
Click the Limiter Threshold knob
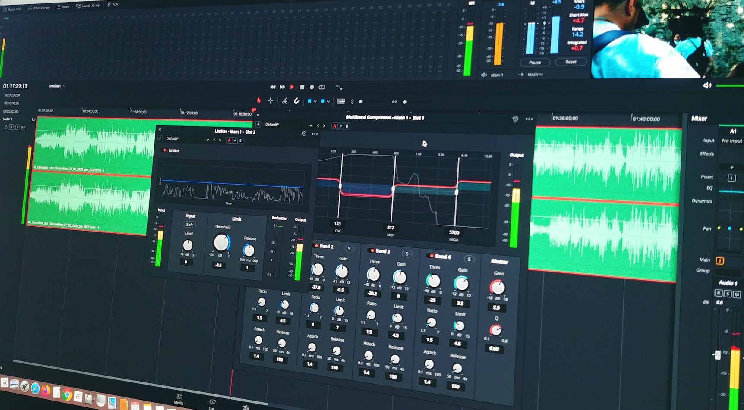[221, 243]
